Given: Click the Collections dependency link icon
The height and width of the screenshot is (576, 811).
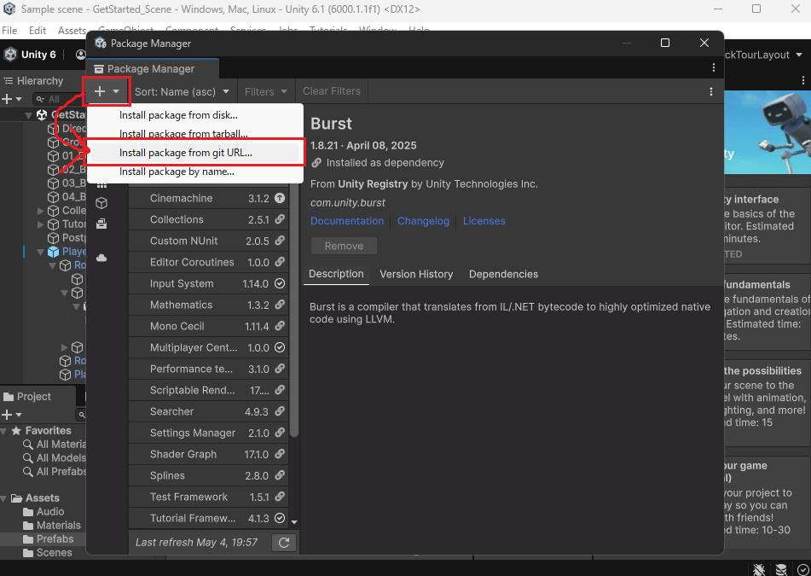Looking at the screenshot, I should 280,219.
